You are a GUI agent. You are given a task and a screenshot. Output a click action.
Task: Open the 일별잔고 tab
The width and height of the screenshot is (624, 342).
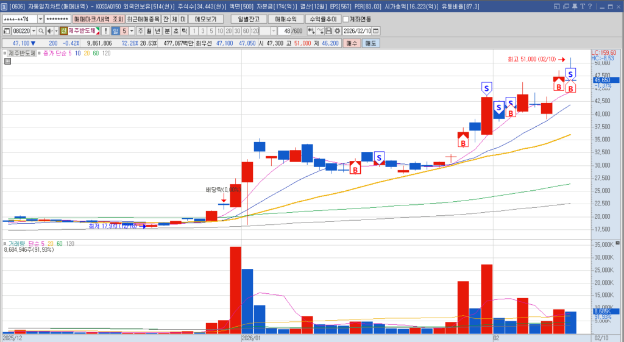click(248, 19)
